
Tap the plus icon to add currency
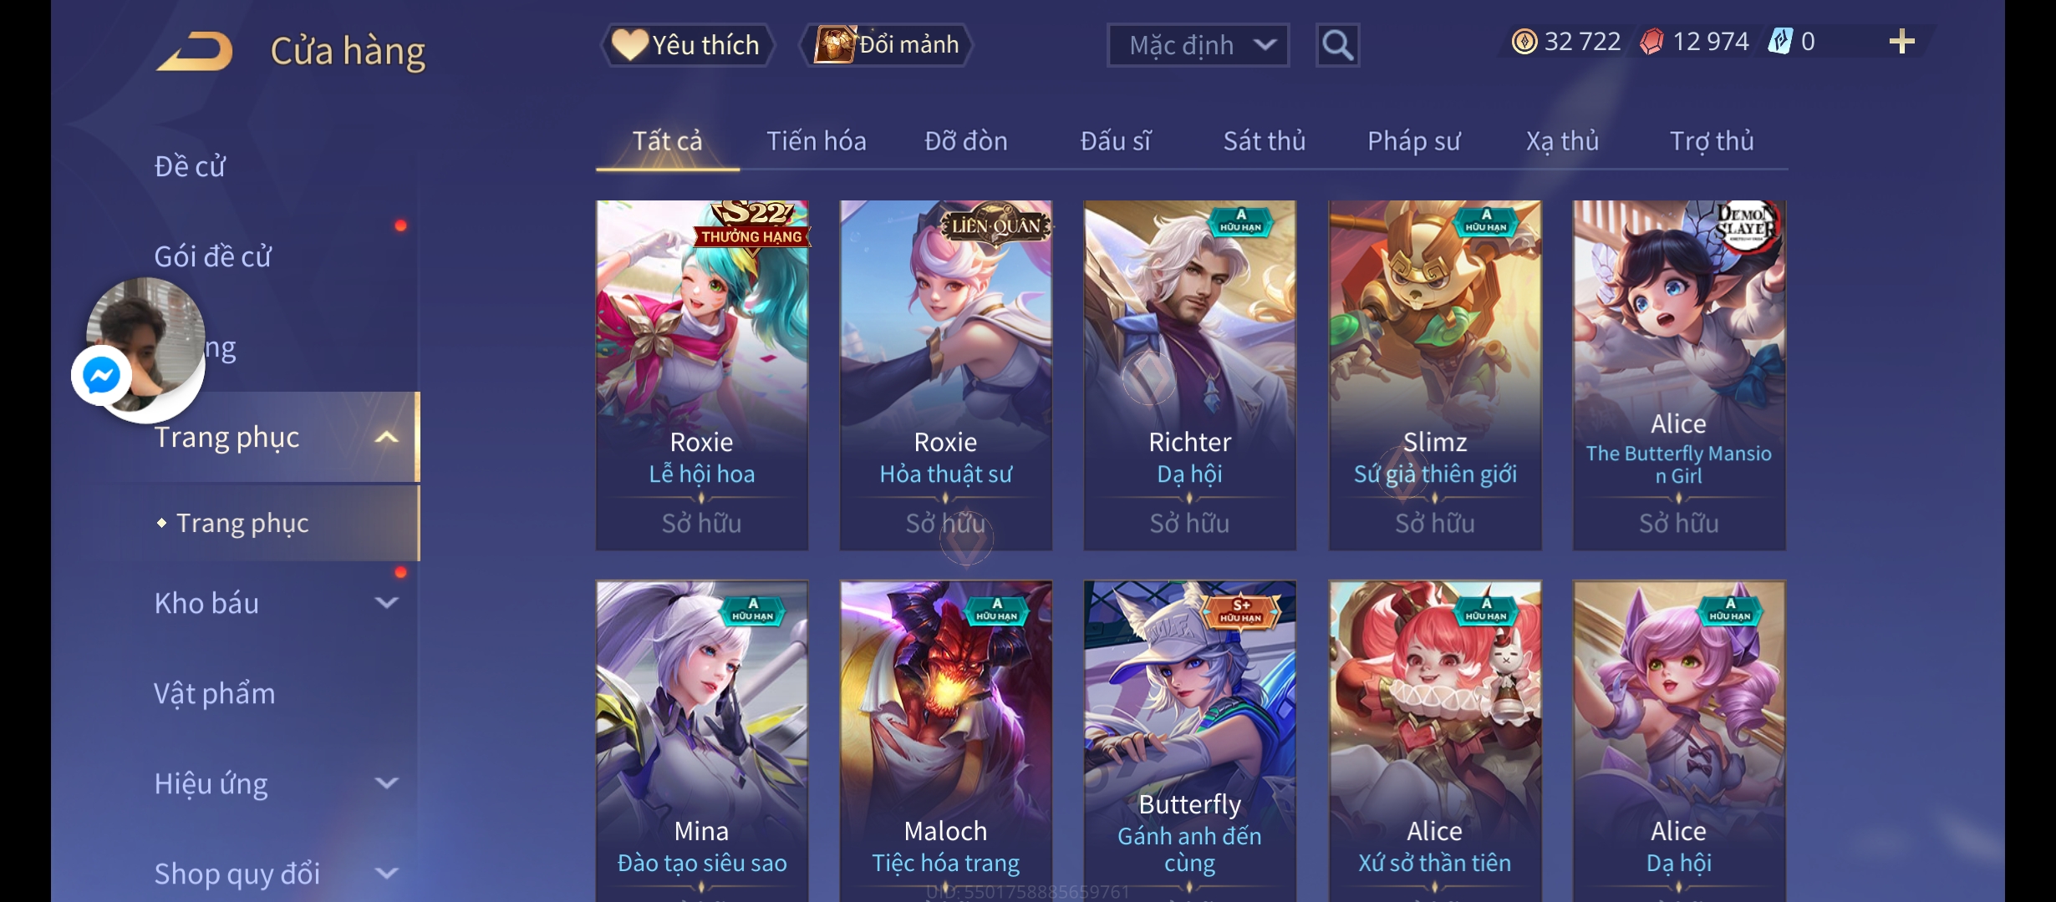pyautogui.click(x=1901, y=42)
